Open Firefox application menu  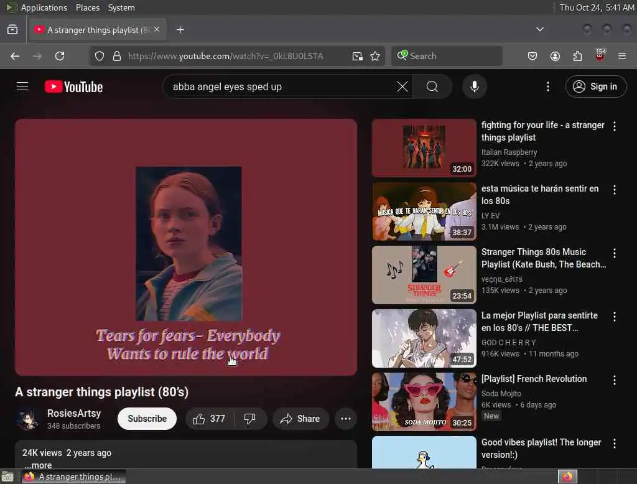[x=622, y=56]
